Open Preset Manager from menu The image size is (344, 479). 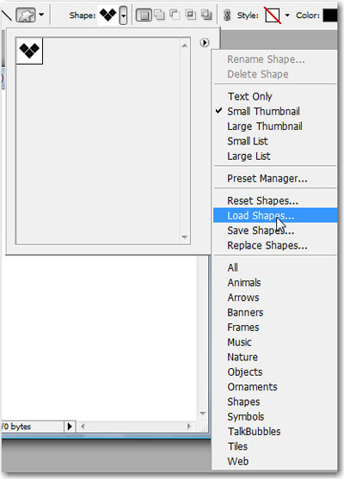tap(267, 178)
